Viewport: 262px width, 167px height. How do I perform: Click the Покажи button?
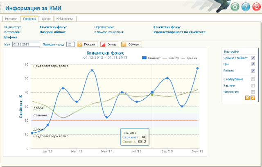87,45
